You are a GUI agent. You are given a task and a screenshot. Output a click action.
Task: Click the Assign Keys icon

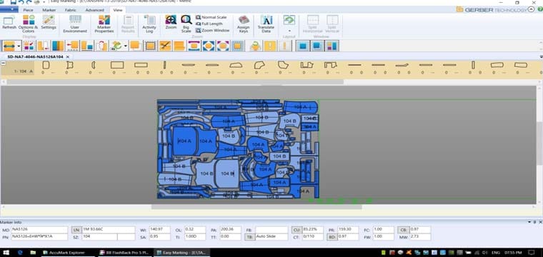(244, 24)
